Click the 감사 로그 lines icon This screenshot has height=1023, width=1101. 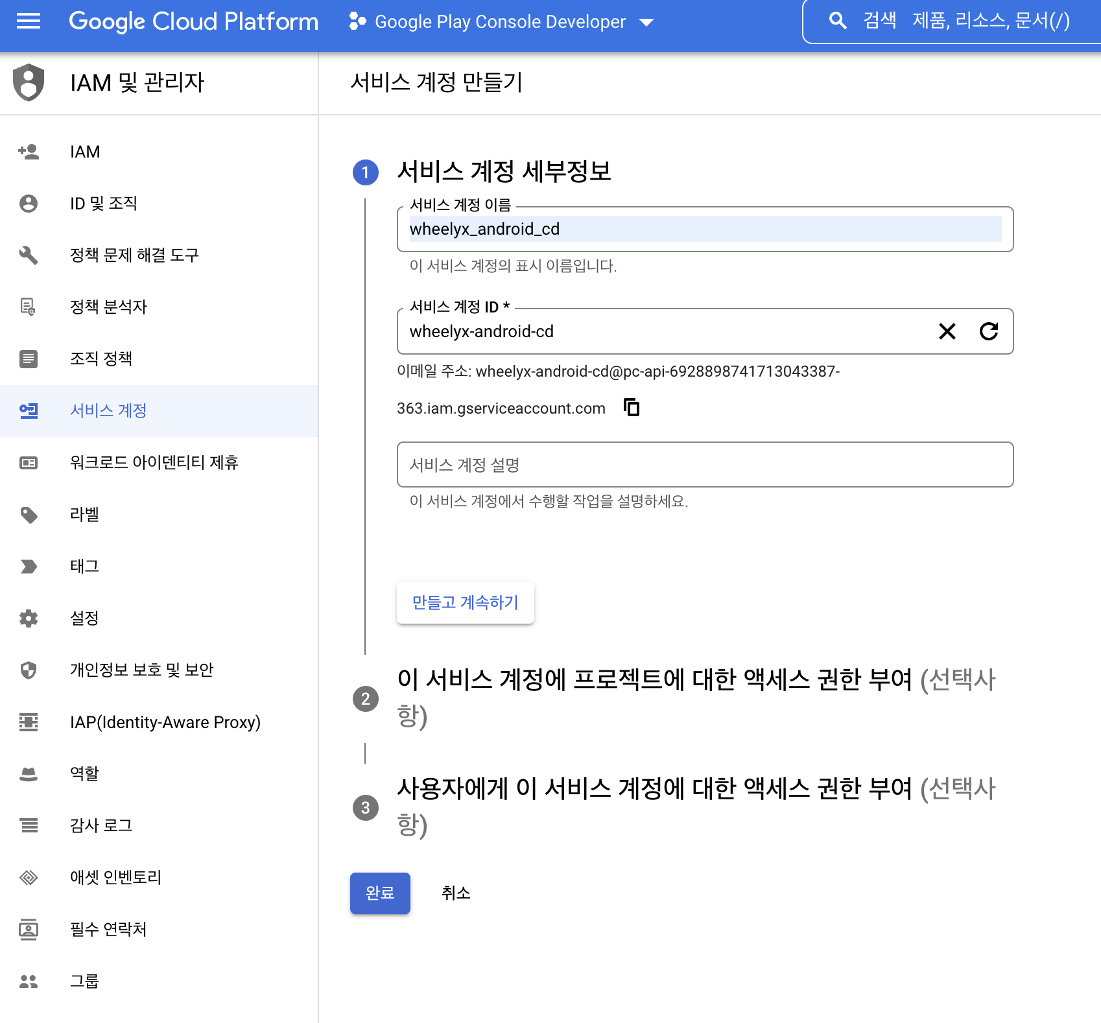point(29,825)
